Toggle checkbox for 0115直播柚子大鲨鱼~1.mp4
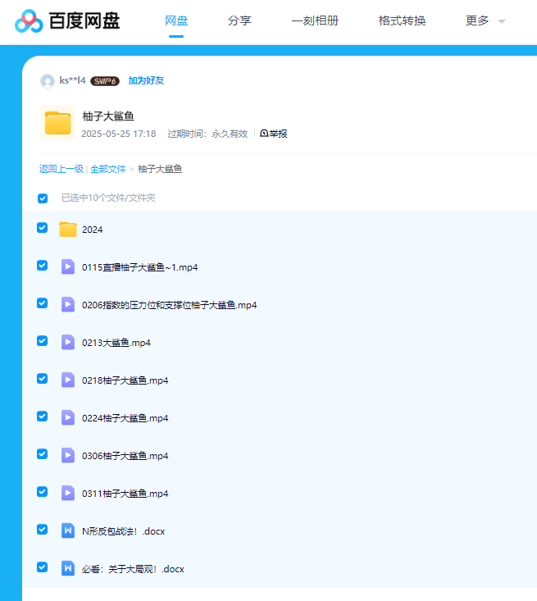537x601 pixels. pos(43,266)
